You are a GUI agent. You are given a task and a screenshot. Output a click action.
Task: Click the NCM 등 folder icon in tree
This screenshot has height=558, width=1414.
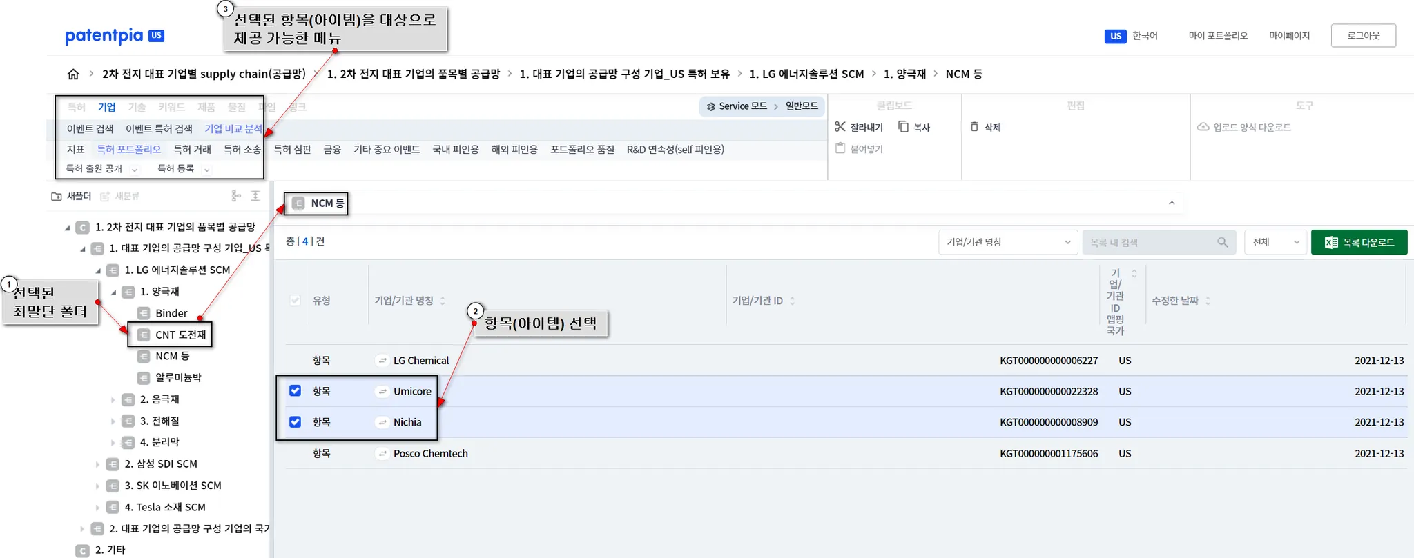pos(144,356)
